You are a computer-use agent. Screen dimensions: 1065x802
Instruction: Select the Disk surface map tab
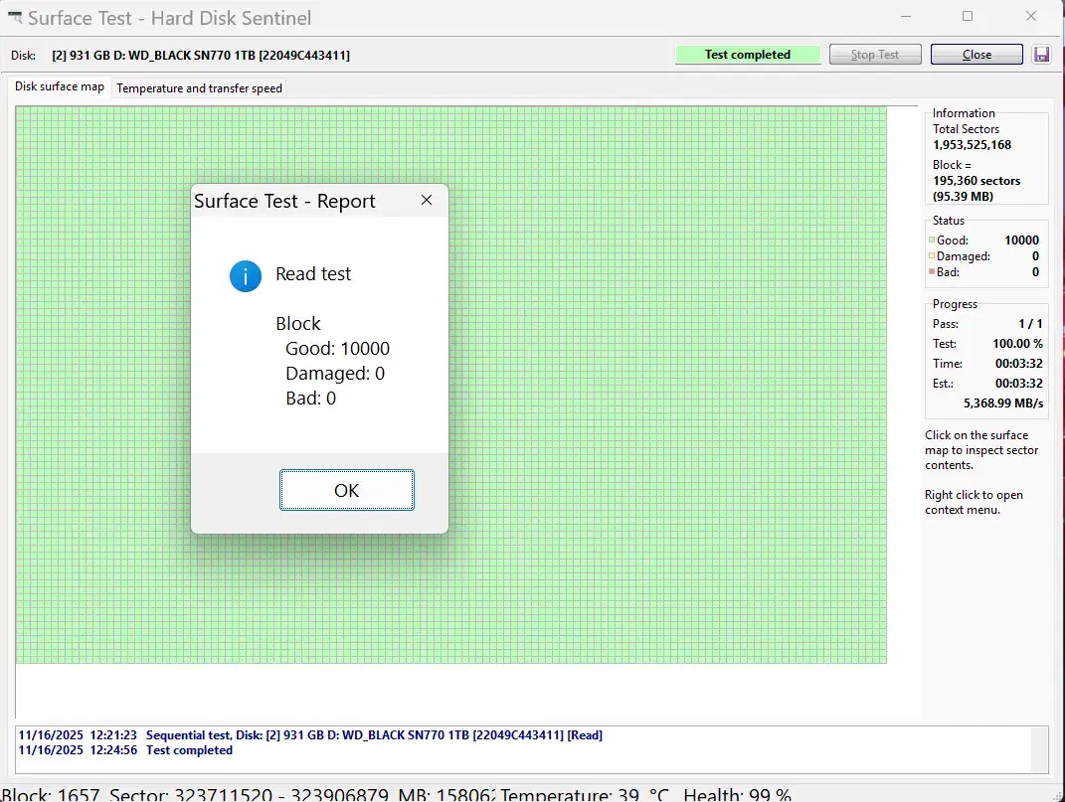pos(60,87)
